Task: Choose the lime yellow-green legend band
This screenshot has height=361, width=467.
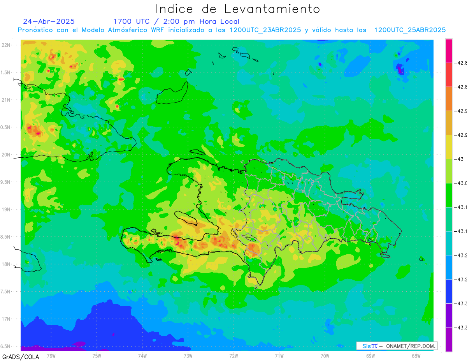Action: (449, 171)
